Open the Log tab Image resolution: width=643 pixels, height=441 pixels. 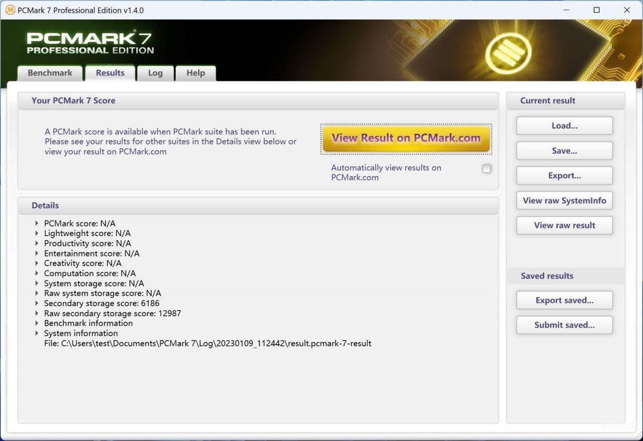coord(155,73)
